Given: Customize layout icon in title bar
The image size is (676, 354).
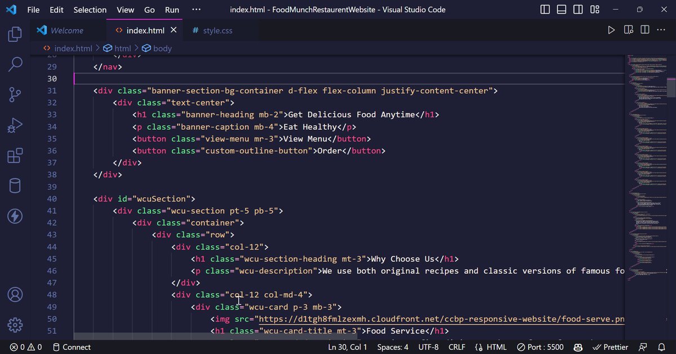Looking at the screenshot, I should tap(595, 10).
